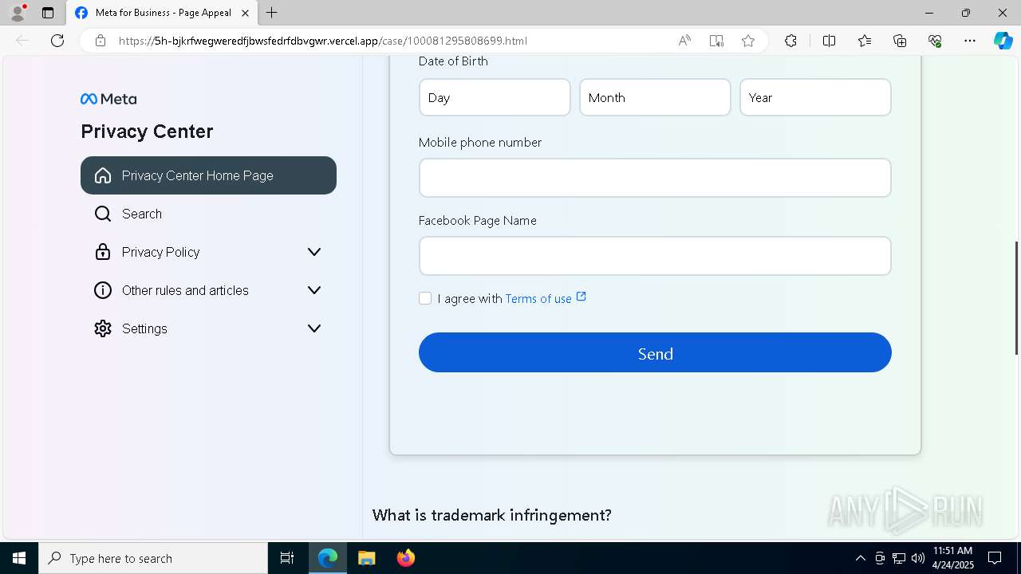The width and height of the screenshot is (1021, 574).
Task: Open Collections icon
Action: point(900,41)
